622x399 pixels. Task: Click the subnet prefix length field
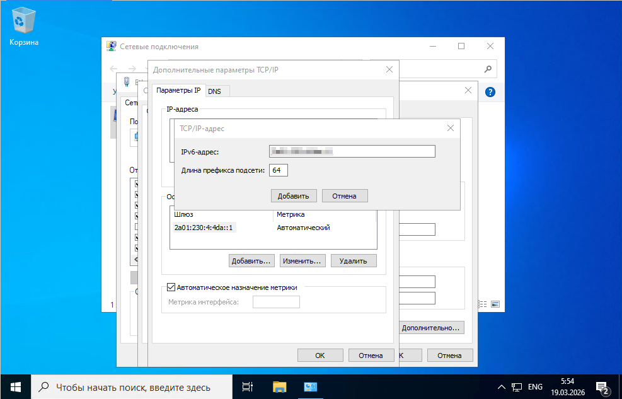(x=279, y=170)
